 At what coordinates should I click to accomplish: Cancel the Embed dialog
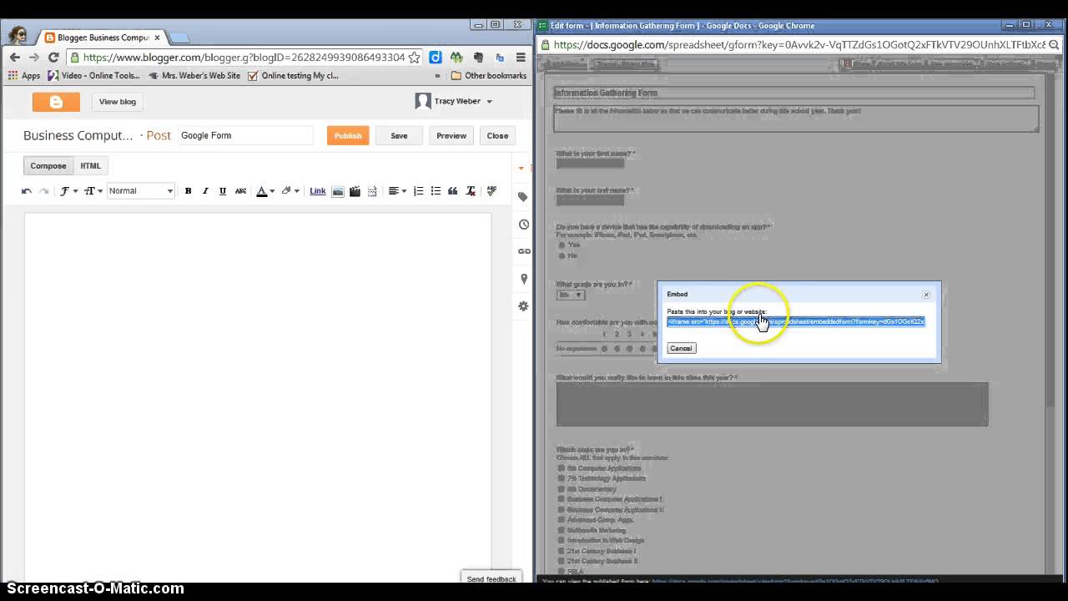click(x=681, y=348)
